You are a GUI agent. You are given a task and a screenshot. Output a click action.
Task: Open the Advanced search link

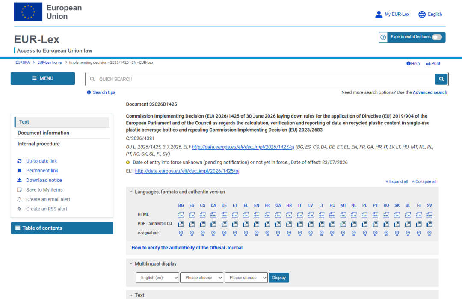tap(429, 92)
